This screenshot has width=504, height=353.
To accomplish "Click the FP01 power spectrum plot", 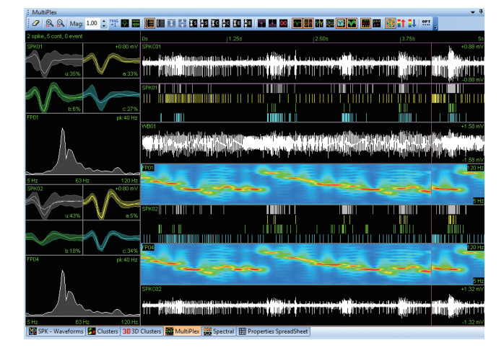I will 82,148.
